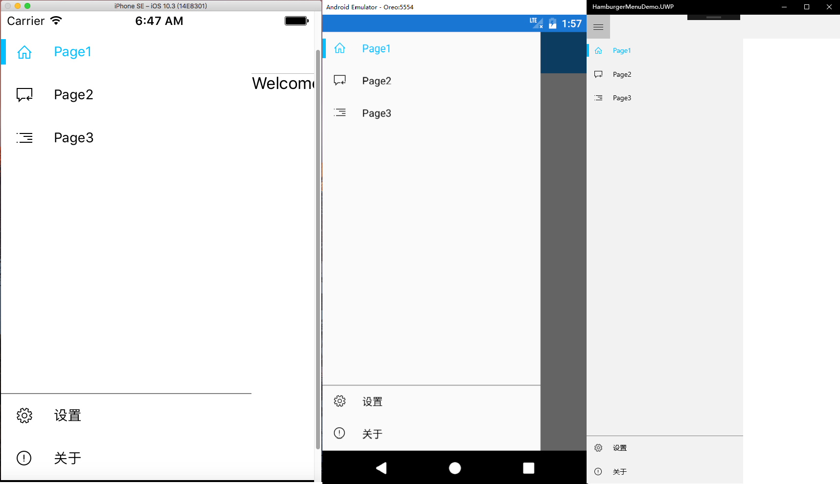Click the home icon in Android emulator drawer
Image resolution: width=840 pixels, height=484 pixels.
(340, 48)
